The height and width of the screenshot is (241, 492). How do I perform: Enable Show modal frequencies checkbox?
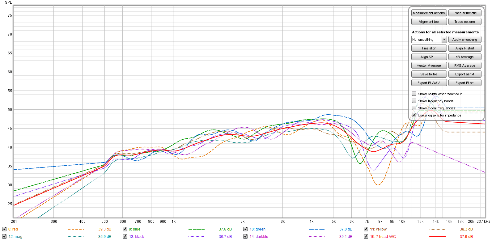click(x=414, y=108)
